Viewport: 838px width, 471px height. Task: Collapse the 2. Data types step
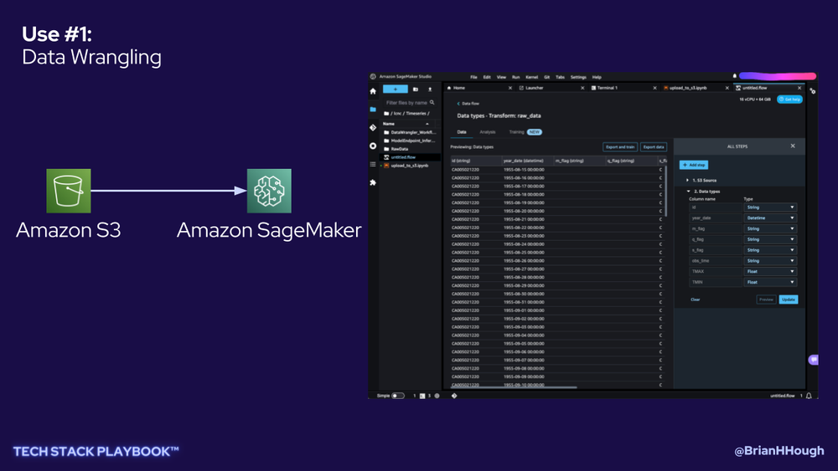[688, 191]
